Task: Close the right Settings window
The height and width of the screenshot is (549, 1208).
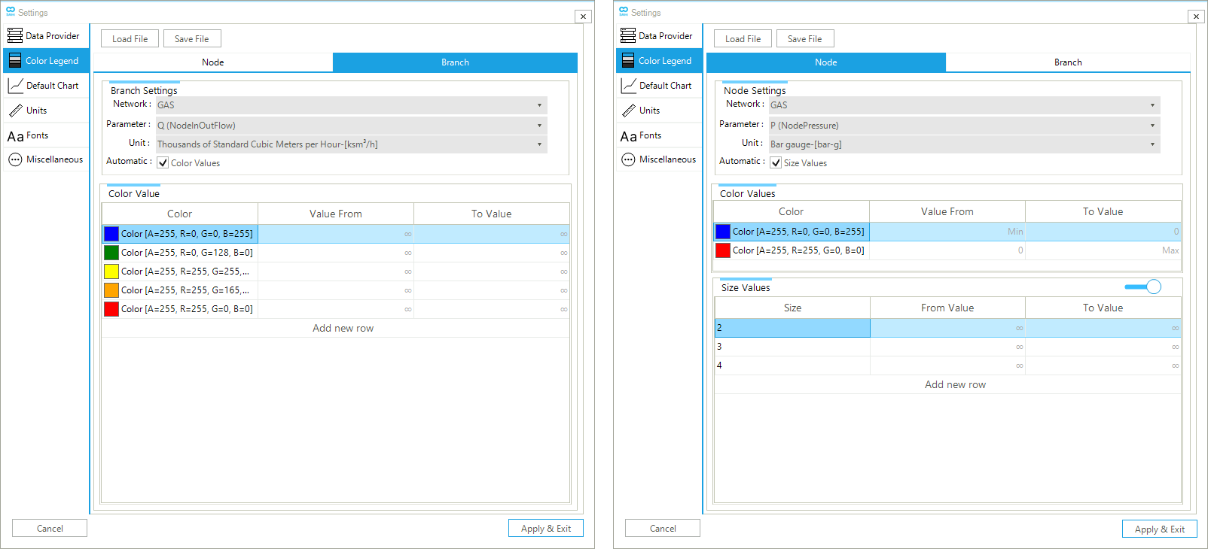Action: coord(1196,16)
